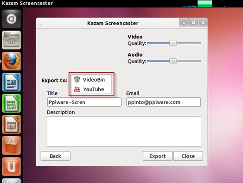
Task: Click the Back button
Action: [56, 156]
